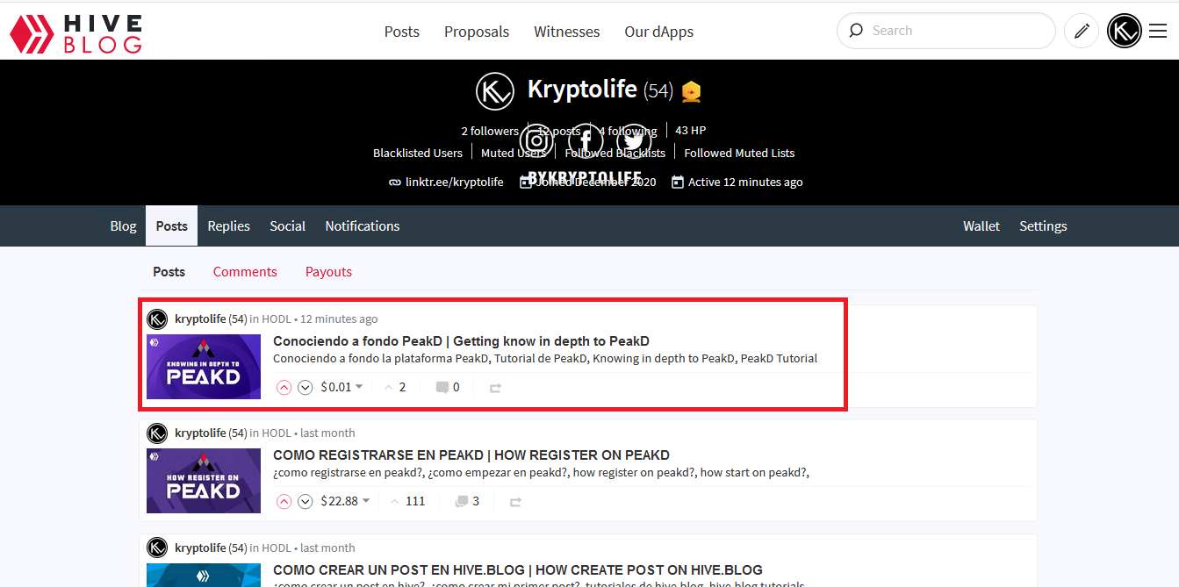Open the 4 following link
This screenshot has height=587, width=1179.
click(628, 131)
